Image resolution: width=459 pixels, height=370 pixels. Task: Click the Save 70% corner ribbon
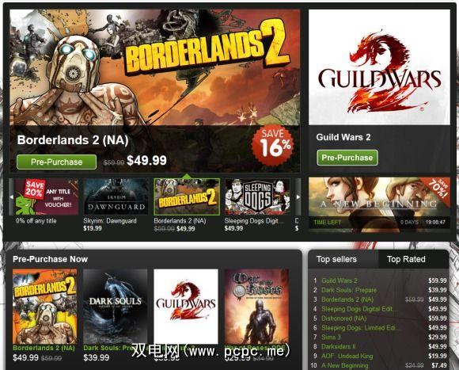click(x=438, y=188)
